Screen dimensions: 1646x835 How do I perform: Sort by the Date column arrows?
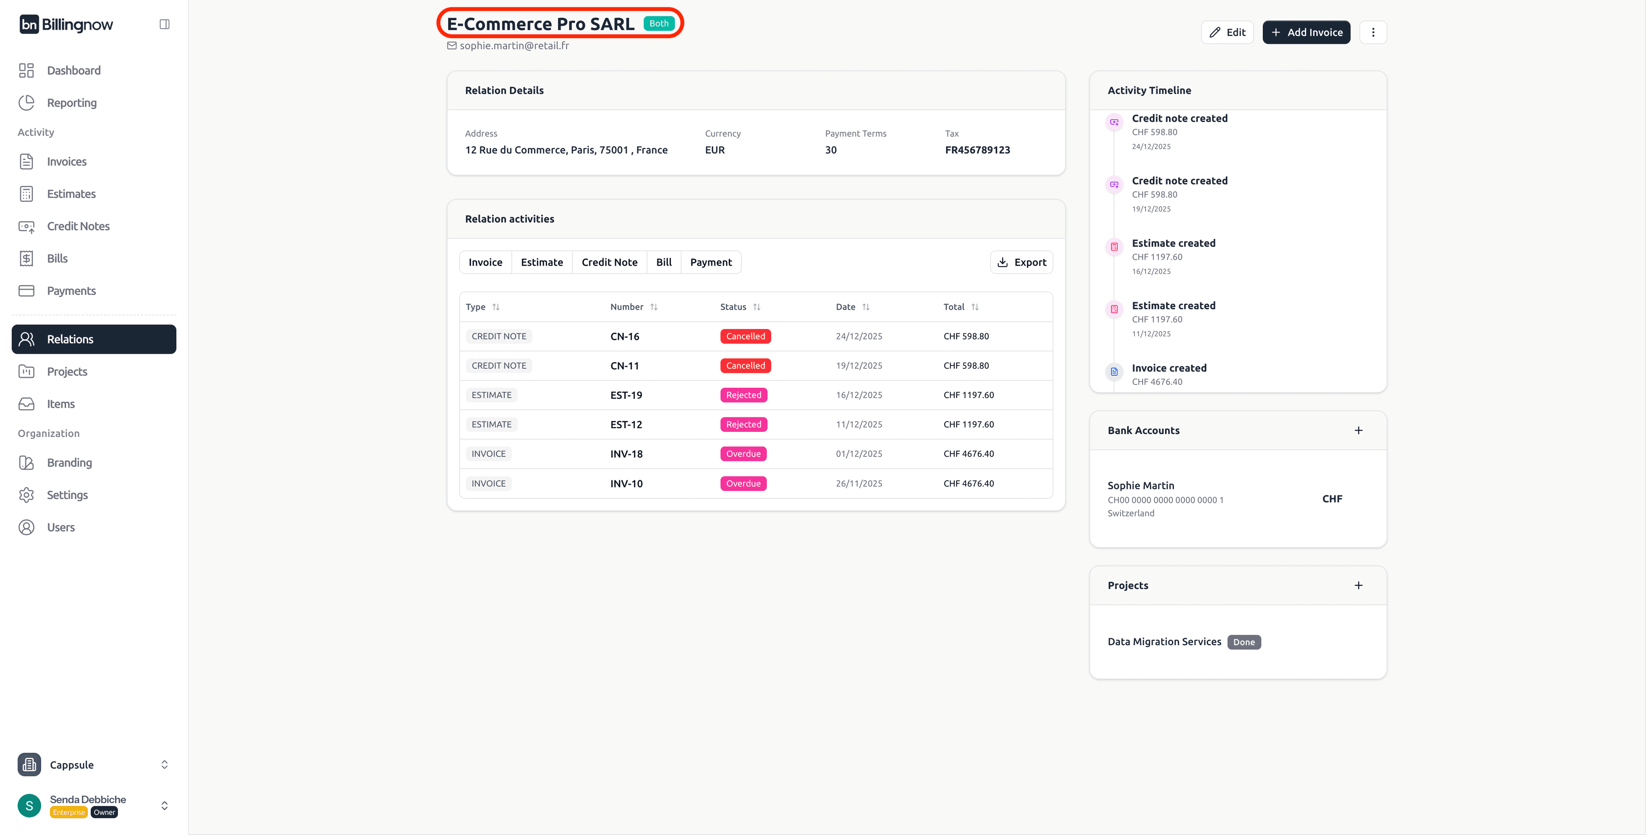(x=865, y=307)
